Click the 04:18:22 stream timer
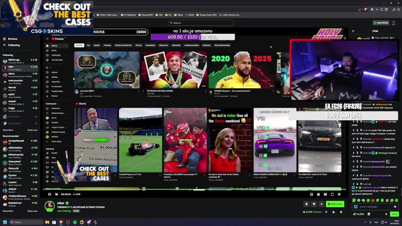The image size is (402, 226). tap(66, 194)
